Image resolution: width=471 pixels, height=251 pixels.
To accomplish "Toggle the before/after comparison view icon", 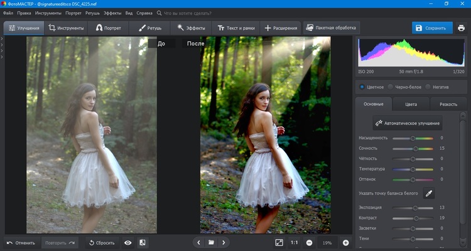I will [x=143, y=242].
